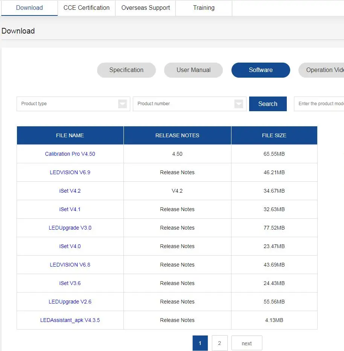Open Release Notes for iSet V3.6
This screenshot has width=344, height=351.
tap(177, 283)
